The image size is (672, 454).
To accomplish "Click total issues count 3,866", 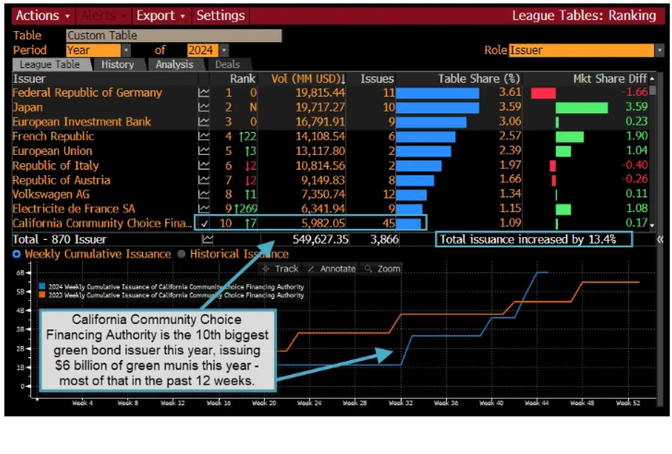I will [x=385, y=239].
